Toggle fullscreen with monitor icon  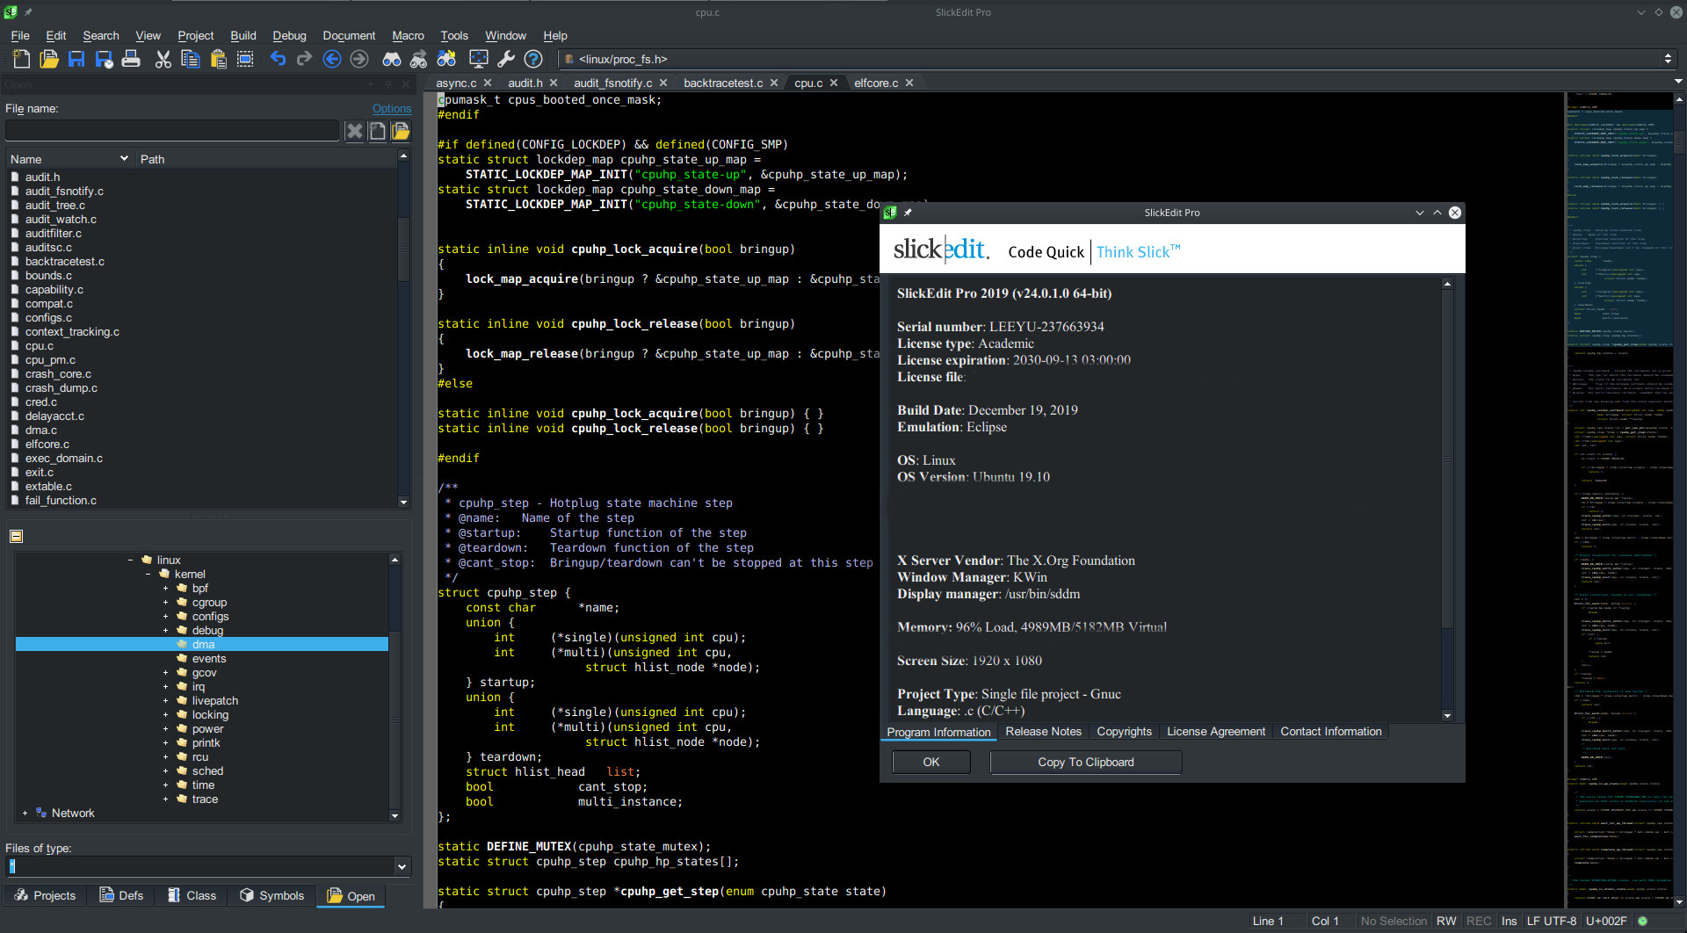pos(479,59)
